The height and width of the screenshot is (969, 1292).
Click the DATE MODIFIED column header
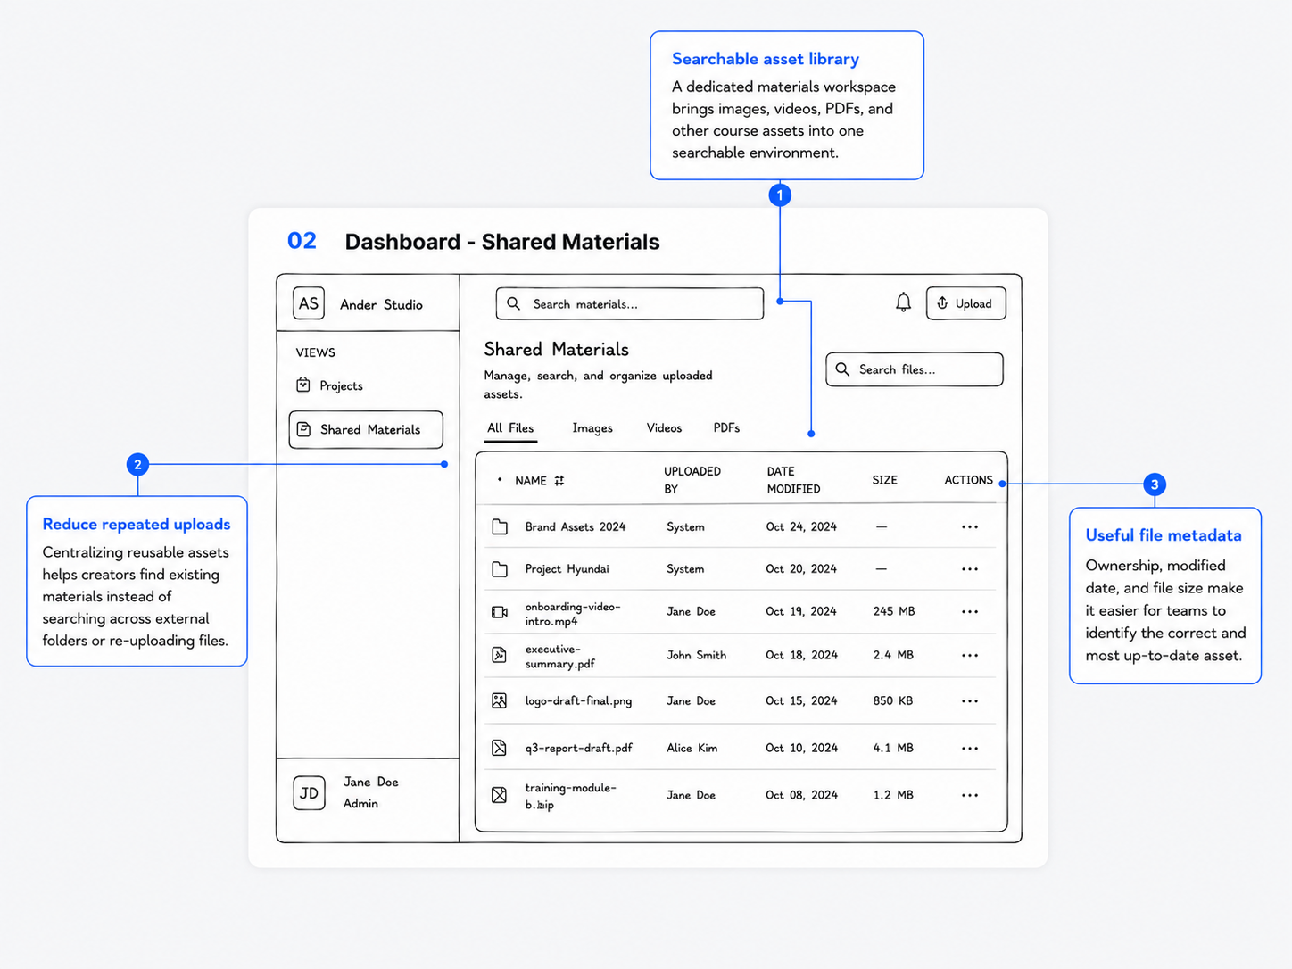click(793, 480)
